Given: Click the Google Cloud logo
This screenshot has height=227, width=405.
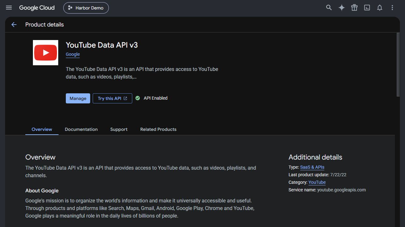Looking at the screenshot, I should click(37, 8).
